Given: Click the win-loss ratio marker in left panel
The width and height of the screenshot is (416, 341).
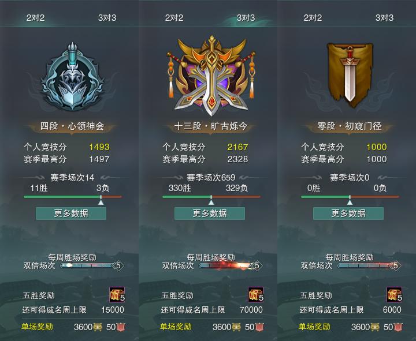Looking at the screenshot, I should coord(101,200).
